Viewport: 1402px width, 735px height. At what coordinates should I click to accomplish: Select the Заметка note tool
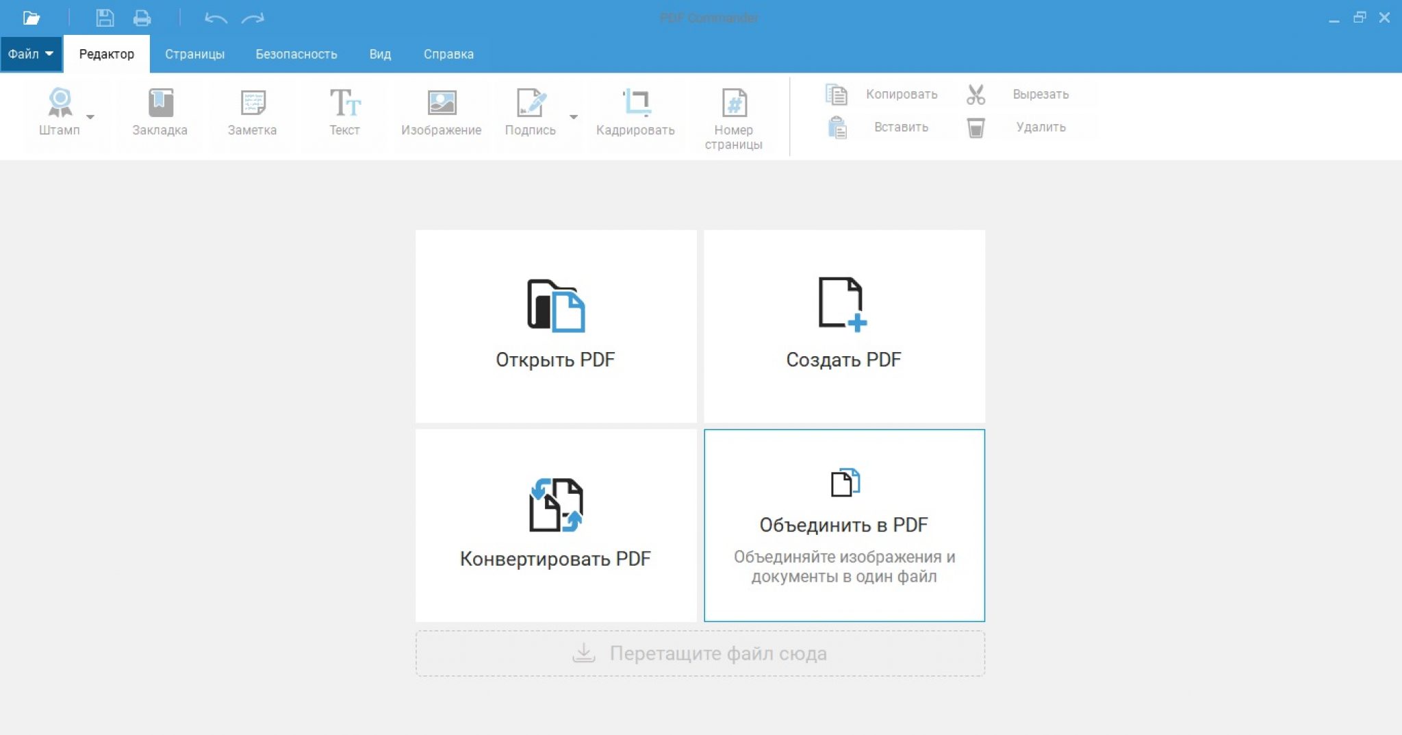[252, 112]
